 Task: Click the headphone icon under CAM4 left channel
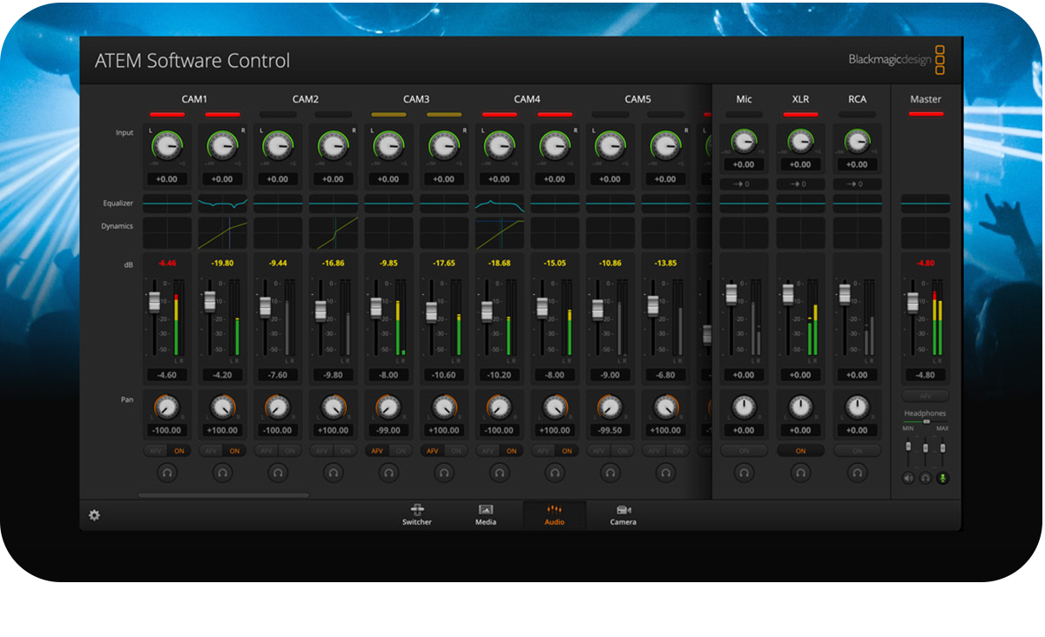pyautogui.click(x=499, y=473)
